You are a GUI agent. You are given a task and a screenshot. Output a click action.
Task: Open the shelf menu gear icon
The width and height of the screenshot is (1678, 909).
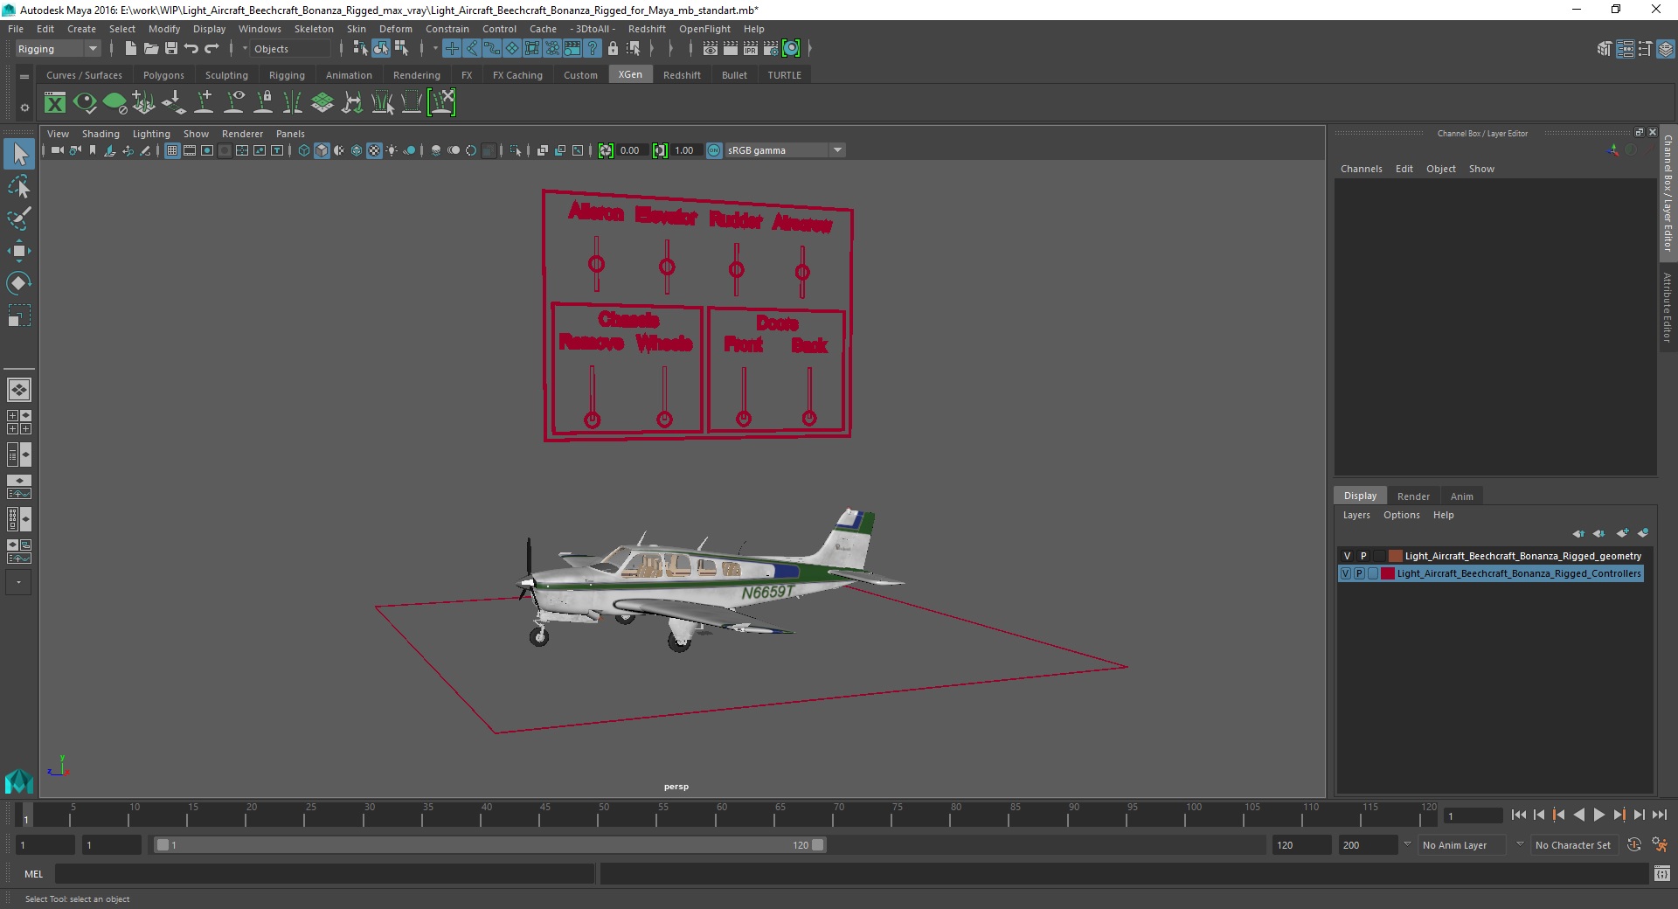coord(24,108)
